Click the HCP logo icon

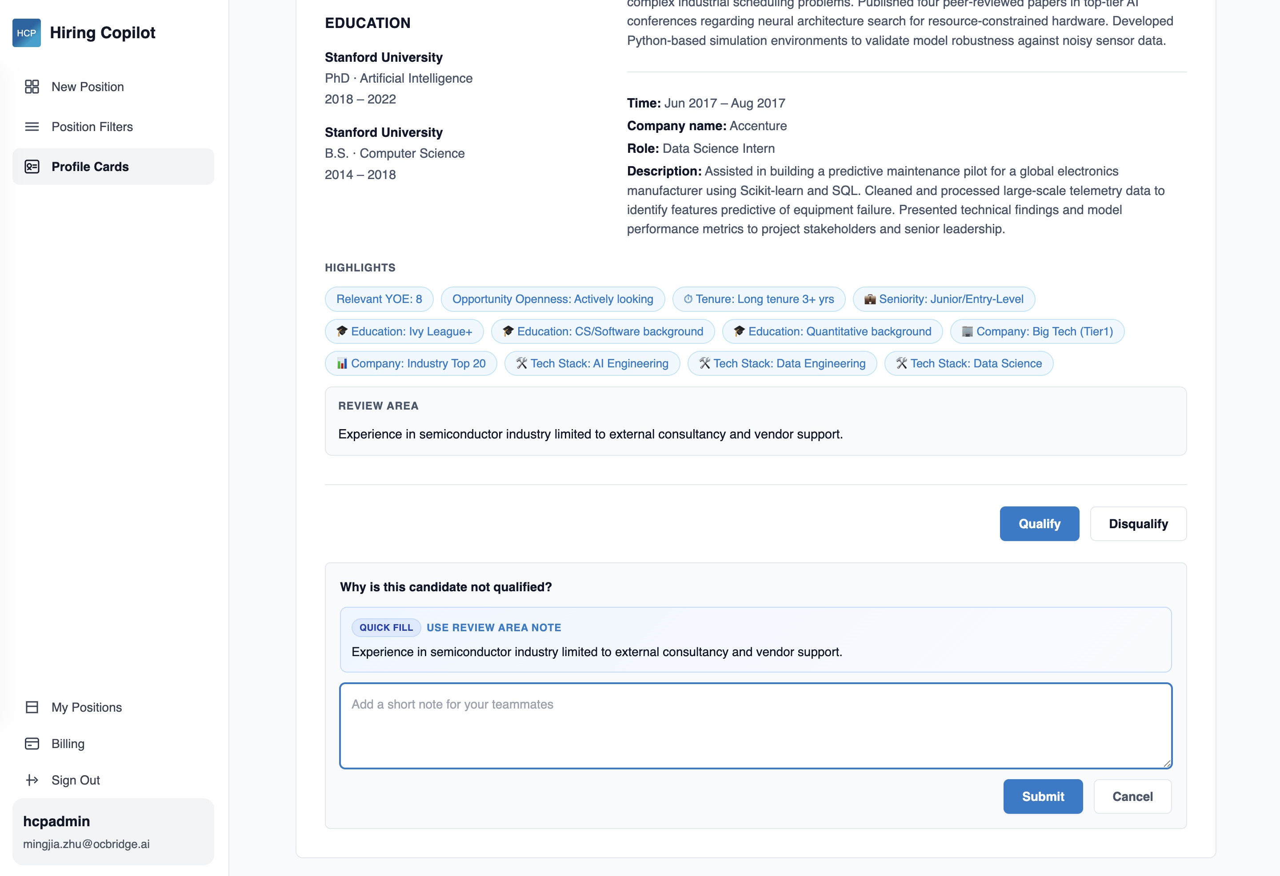tap(26, 33)
